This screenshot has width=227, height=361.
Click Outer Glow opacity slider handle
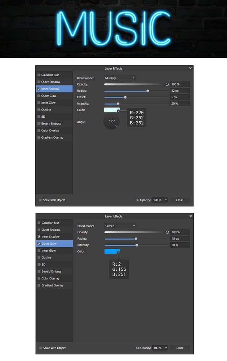tap(167, 232)
